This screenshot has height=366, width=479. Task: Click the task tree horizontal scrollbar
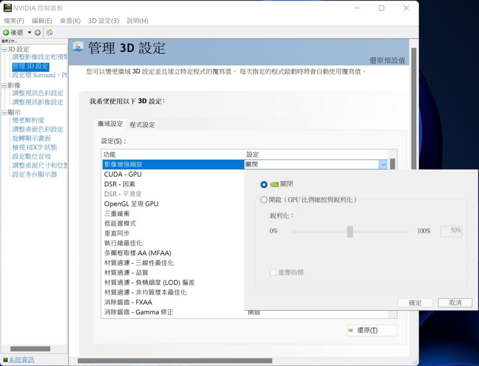point(30,349)
